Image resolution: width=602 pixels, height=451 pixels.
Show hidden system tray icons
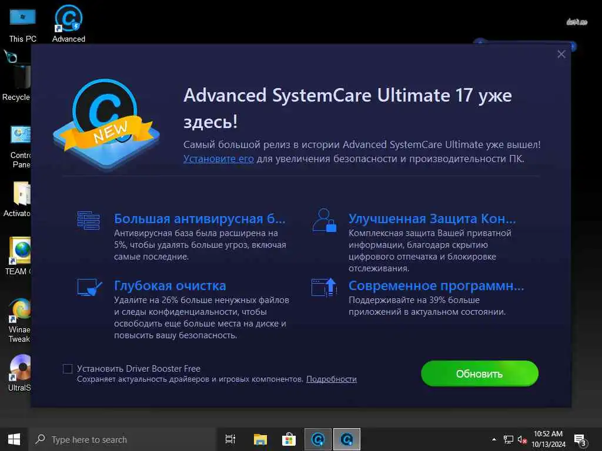tap(494, 439)
